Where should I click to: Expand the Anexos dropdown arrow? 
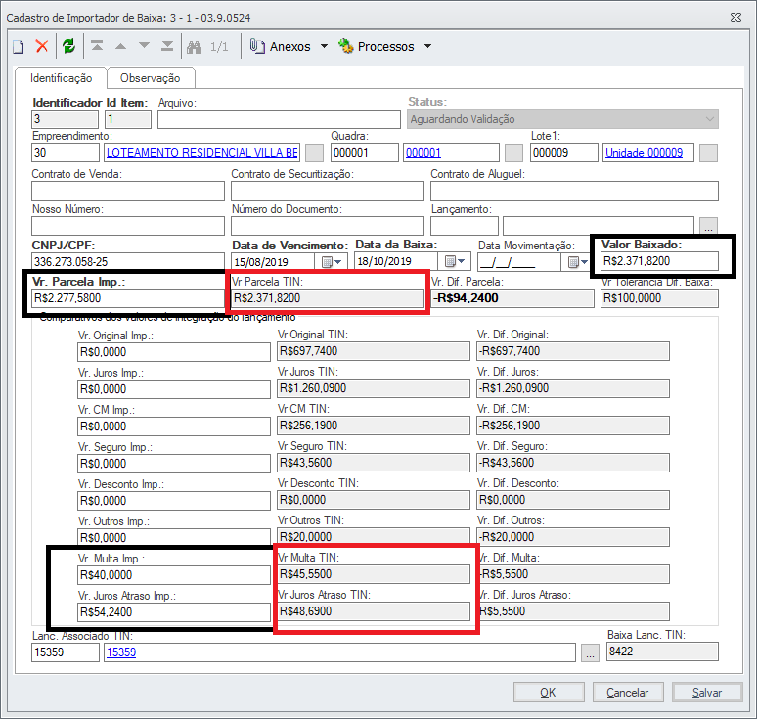pyautogui.click(x=325, y=46)
